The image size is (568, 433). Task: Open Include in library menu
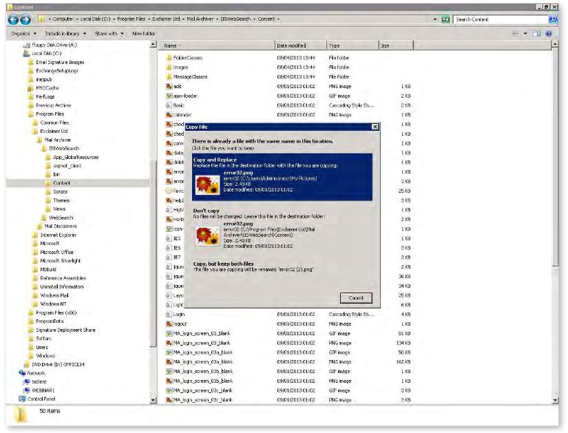coord(65,33)
